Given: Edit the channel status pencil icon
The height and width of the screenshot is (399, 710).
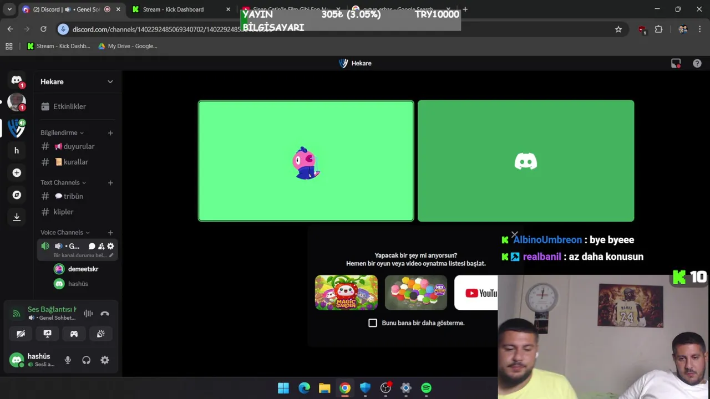Looking at the screenshot, I should [x=111, y=255].
